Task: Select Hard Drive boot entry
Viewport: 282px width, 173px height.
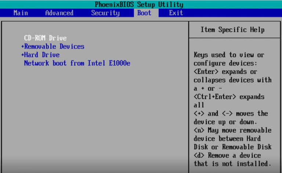Action: pos(42,55)
